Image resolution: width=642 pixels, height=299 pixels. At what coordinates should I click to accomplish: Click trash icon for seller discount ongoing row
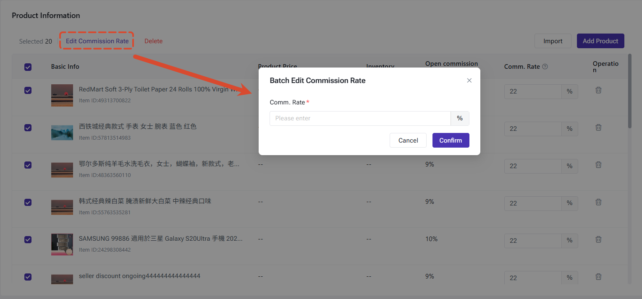(x=598, y=276)
